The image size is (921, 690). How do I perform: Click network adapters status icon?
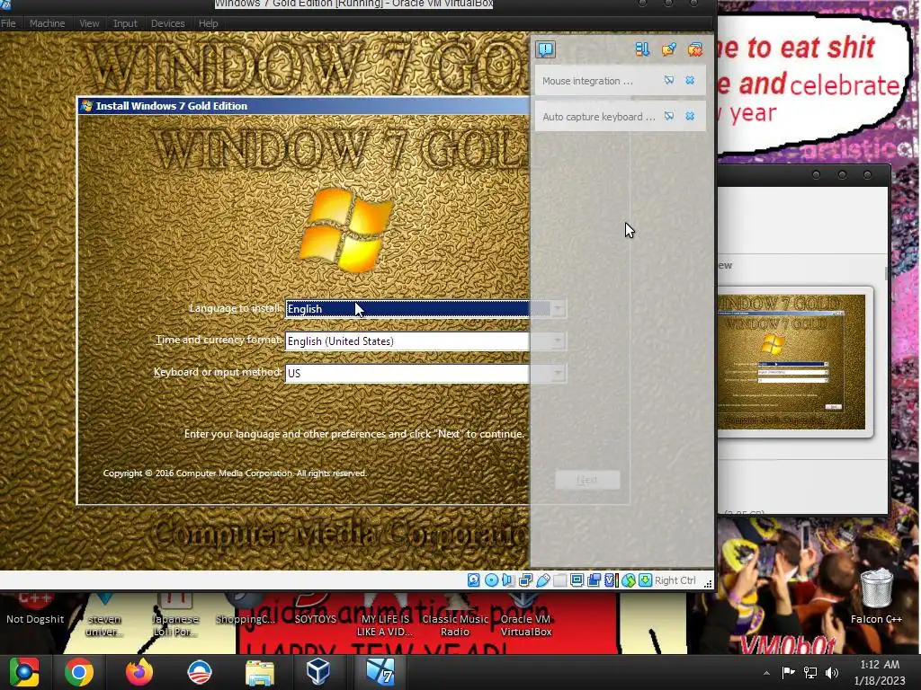coord(525,580)
